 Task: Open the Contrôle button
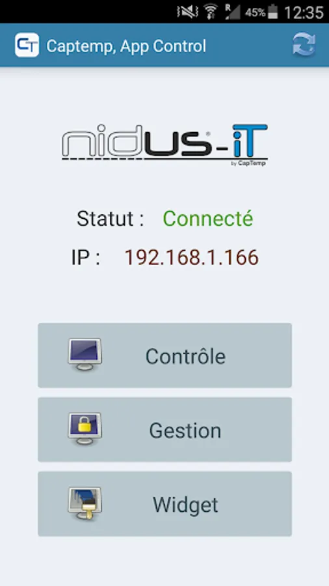[x=164, y=356]
